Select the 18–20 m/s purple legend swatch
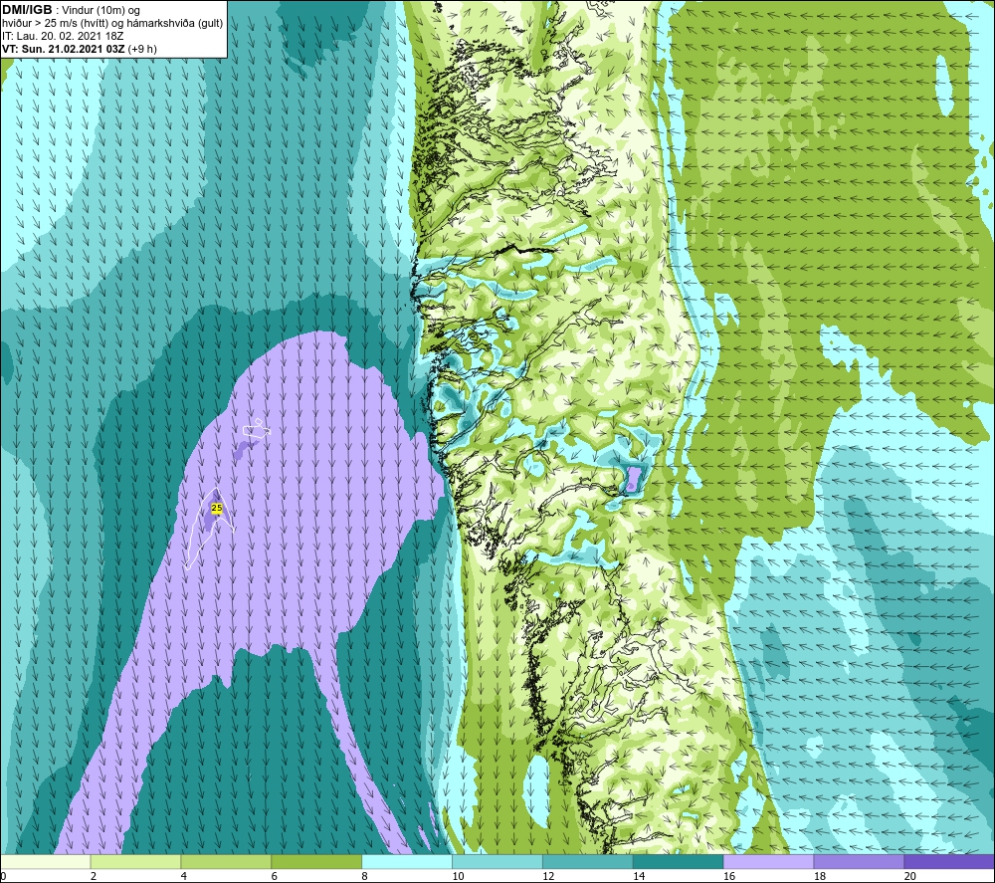995x883 pixels. [859, 861]
